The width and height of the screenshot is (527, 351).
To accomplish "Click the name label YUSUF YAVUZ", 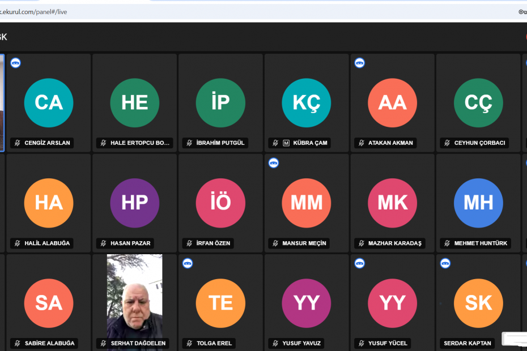I will tap(301, 343).
